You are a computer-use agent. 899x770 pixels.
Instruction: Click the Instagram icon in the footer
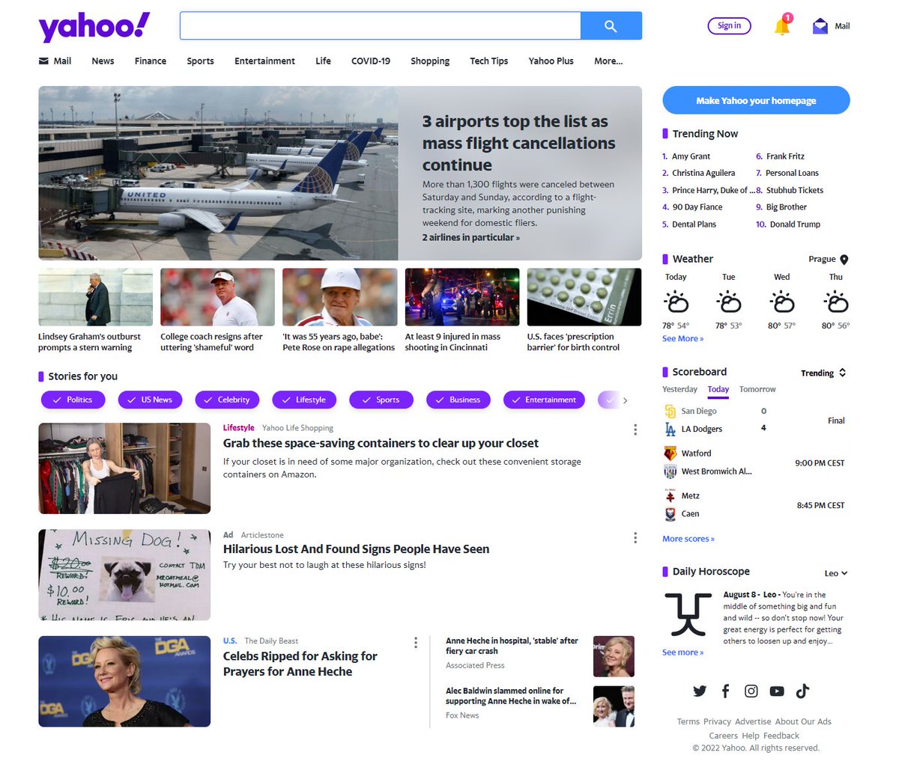pos(751,691)
